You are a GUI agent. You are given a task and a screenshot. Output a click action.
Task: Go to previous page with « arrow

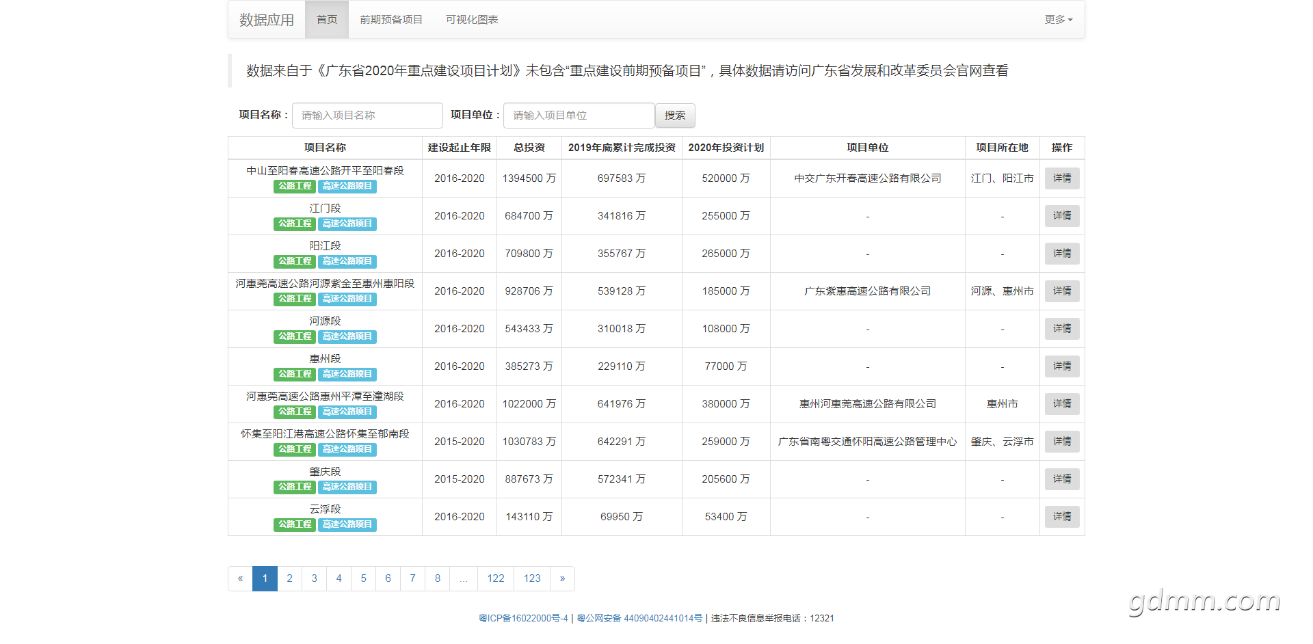tap(240, 578)
